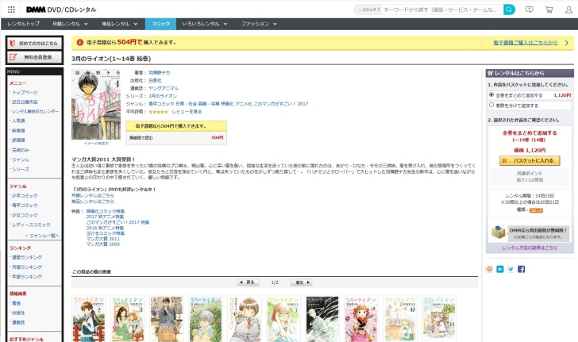
Task: Share on Twitter icon
Action: tap(511, 269)
